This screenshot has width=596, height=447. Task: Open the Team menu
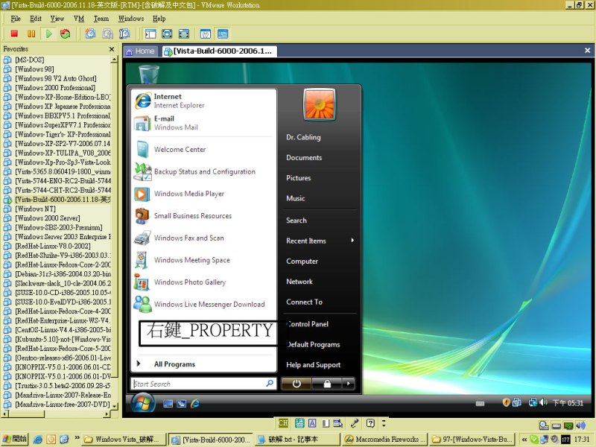pyautogui.click(x=101, y=18)
